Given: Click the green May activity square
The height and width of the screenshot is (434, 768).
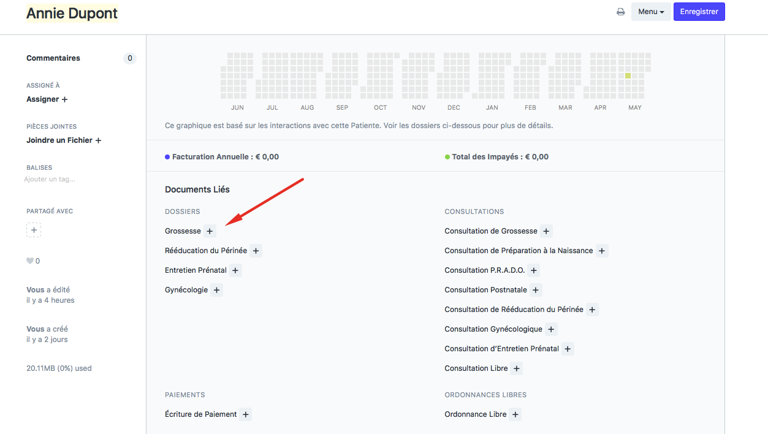Looking at the screenshot, I should tap(628, 75).
